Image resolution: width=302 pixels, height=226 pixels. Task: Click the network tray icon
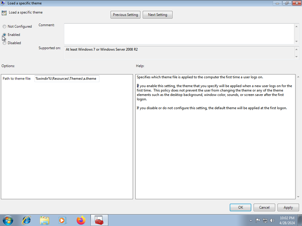pyautogui.click(x=265, y=220)
